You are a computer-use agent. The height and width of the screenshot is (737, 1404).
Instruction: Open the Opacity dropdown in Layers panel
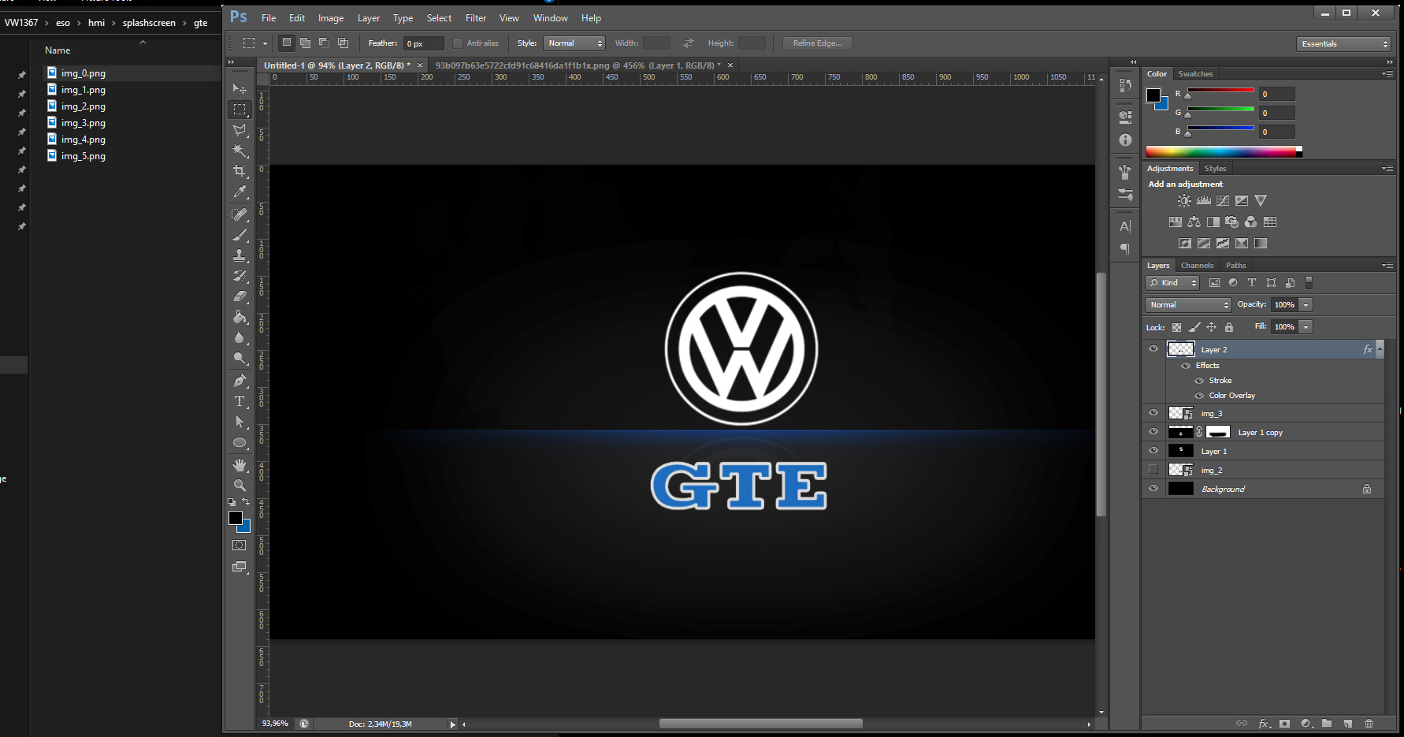1306,304
